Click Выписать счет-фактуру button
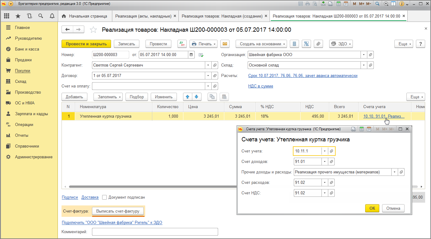The image size is (431, 239). coord(118,211)
